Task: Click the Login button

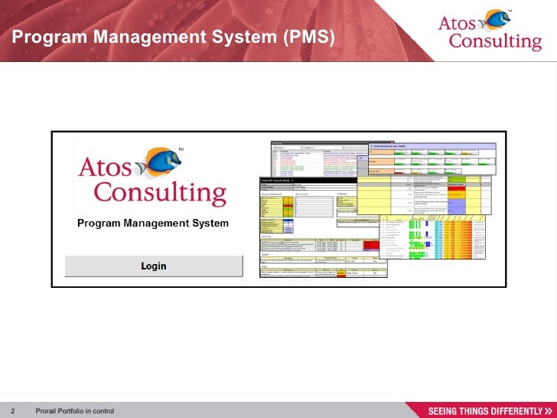Action: tap(154, 266)
